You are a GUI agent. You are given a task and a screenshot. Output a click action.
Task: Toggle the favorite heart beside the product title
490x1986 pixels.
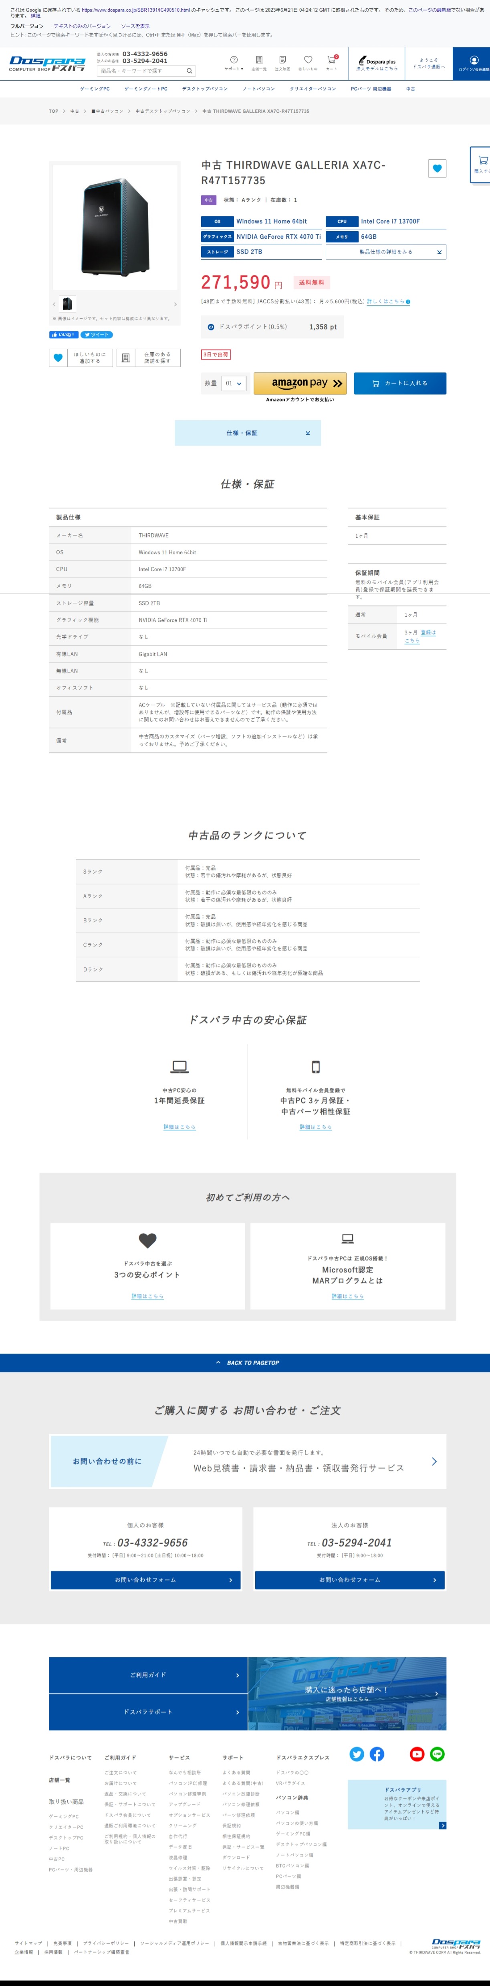(x=437, y=168)
